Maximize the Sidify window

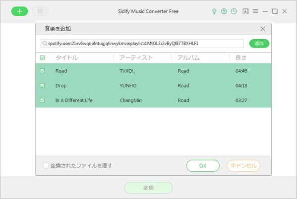(x=275, y=11)
